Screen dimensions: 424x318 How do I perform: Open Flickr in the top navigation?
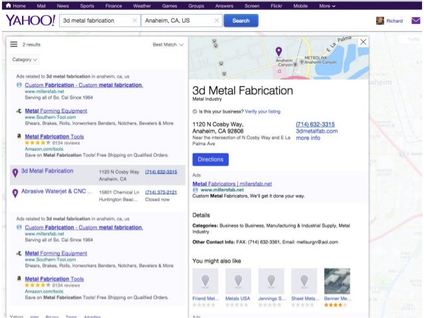click(x=276, y=6)
